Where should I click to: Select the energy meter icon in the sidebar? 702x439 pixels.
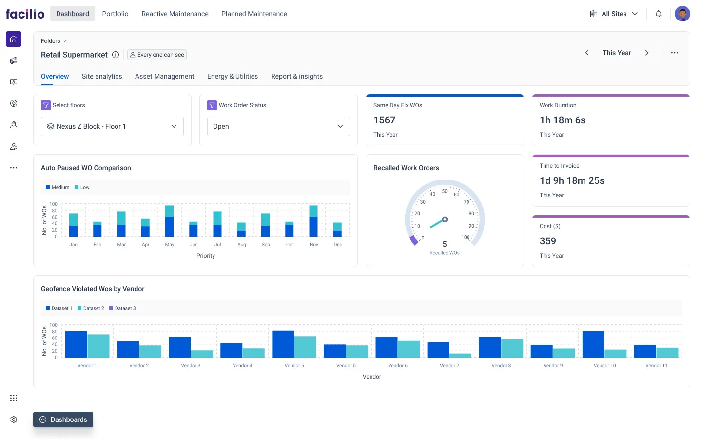13,103
